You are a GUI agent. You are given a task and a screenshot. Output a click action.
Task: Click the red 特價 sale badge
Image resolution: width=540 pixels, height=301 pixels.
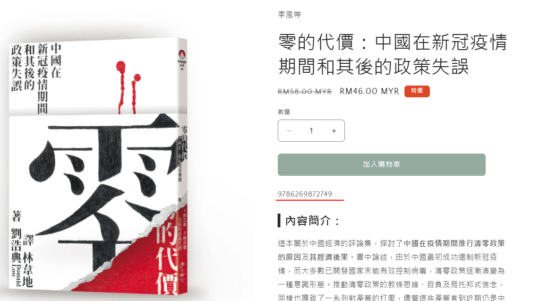(417, 91)
